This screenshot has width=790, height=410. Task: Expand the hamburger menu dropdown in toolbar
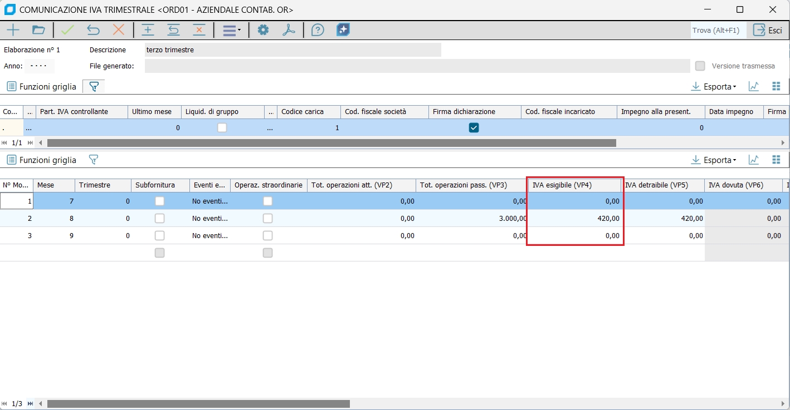(232, 30)
